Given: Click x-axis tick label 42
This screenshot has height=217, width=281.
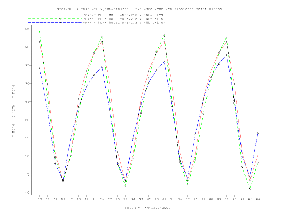Looking at the screenshot, I should (x=149, y=199).
